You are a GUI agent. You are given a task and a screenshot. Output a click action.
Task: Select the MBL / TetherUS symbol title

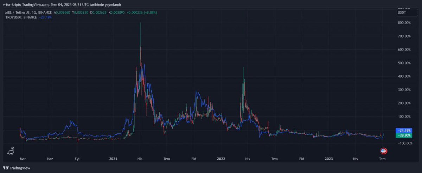[x=18, y=12]
